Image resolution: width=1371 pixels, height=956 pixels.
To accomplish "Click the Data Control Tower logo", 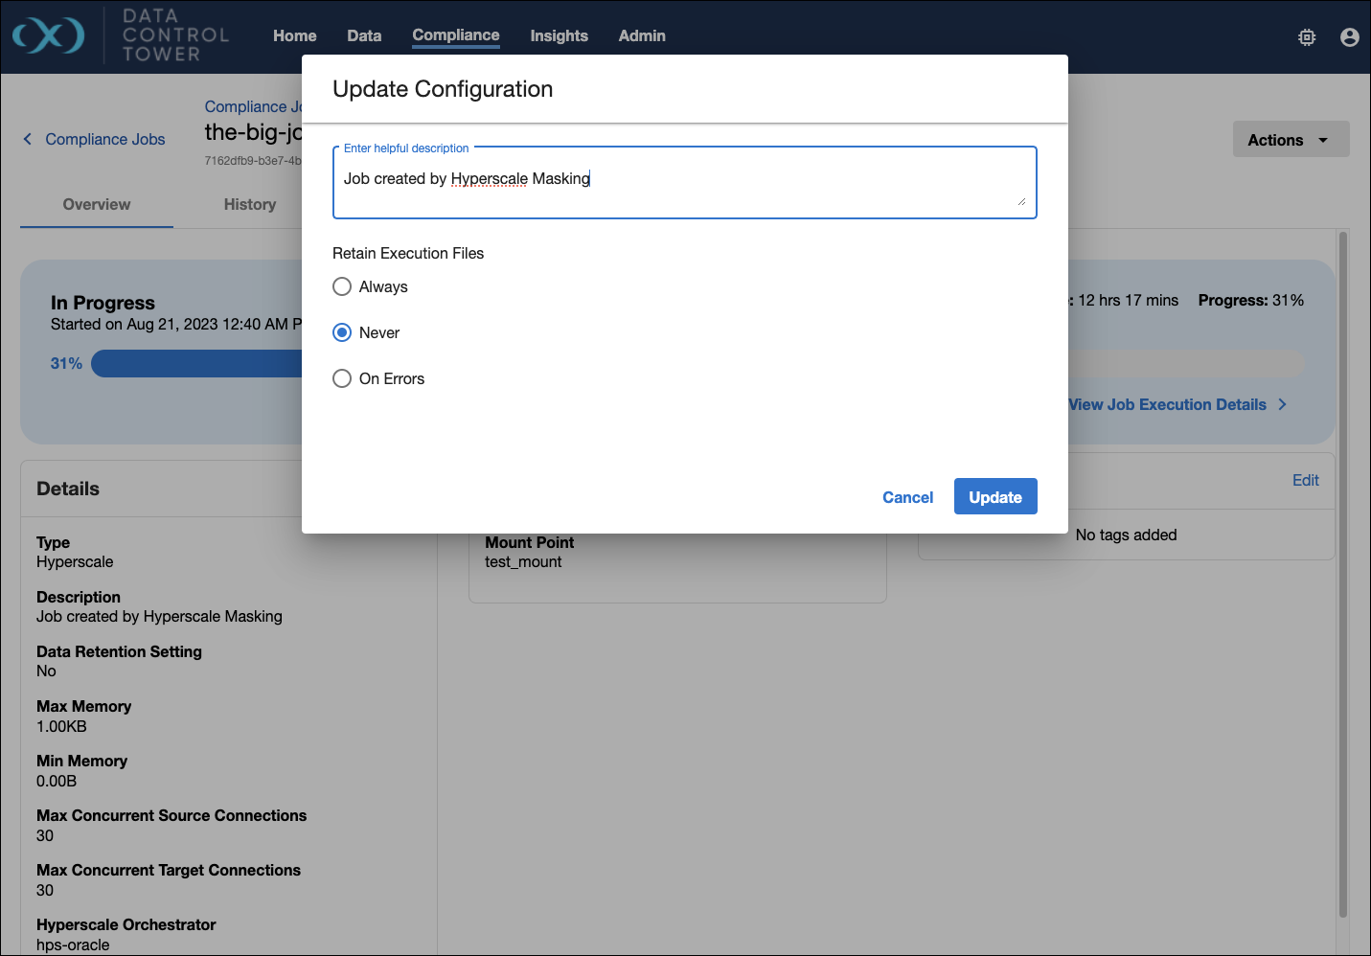I will 48,36.
